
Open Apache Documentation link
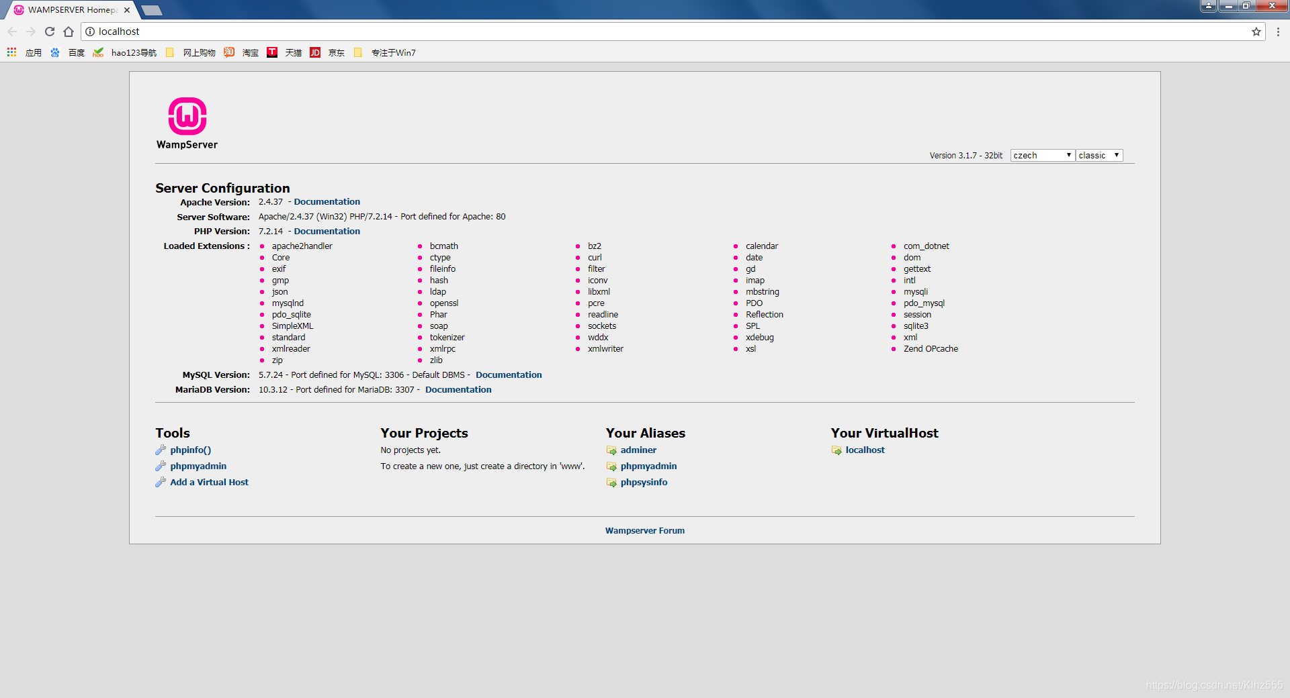327,201
